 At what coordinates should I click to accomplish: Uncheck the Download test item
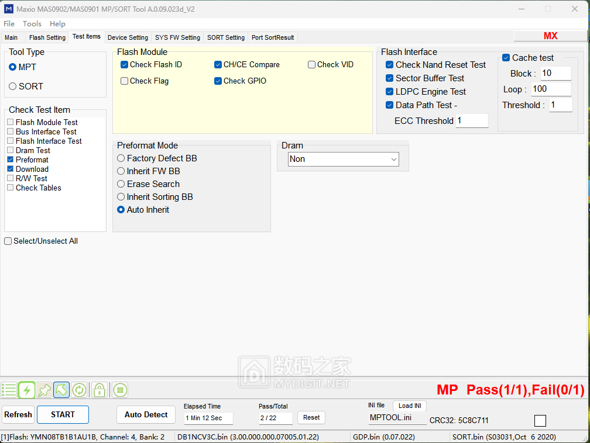tap(11, 169)
